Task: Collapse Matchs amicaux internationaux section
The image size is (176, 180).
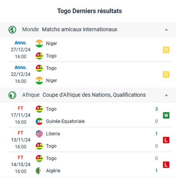Action: (x=166, y=30)
